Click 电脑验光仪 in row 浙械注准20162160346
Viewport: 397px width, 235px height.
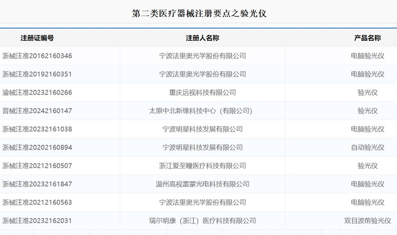368,56
